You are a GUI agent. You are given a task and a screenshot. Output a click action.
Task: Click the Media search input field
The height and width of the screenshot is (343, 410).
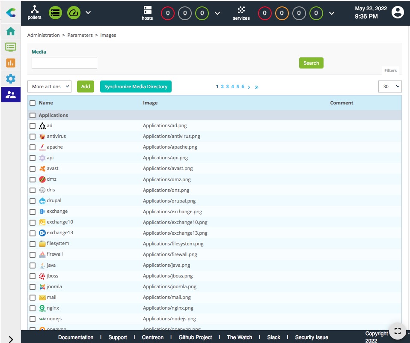pyautogui.click(x=65, y=63)
